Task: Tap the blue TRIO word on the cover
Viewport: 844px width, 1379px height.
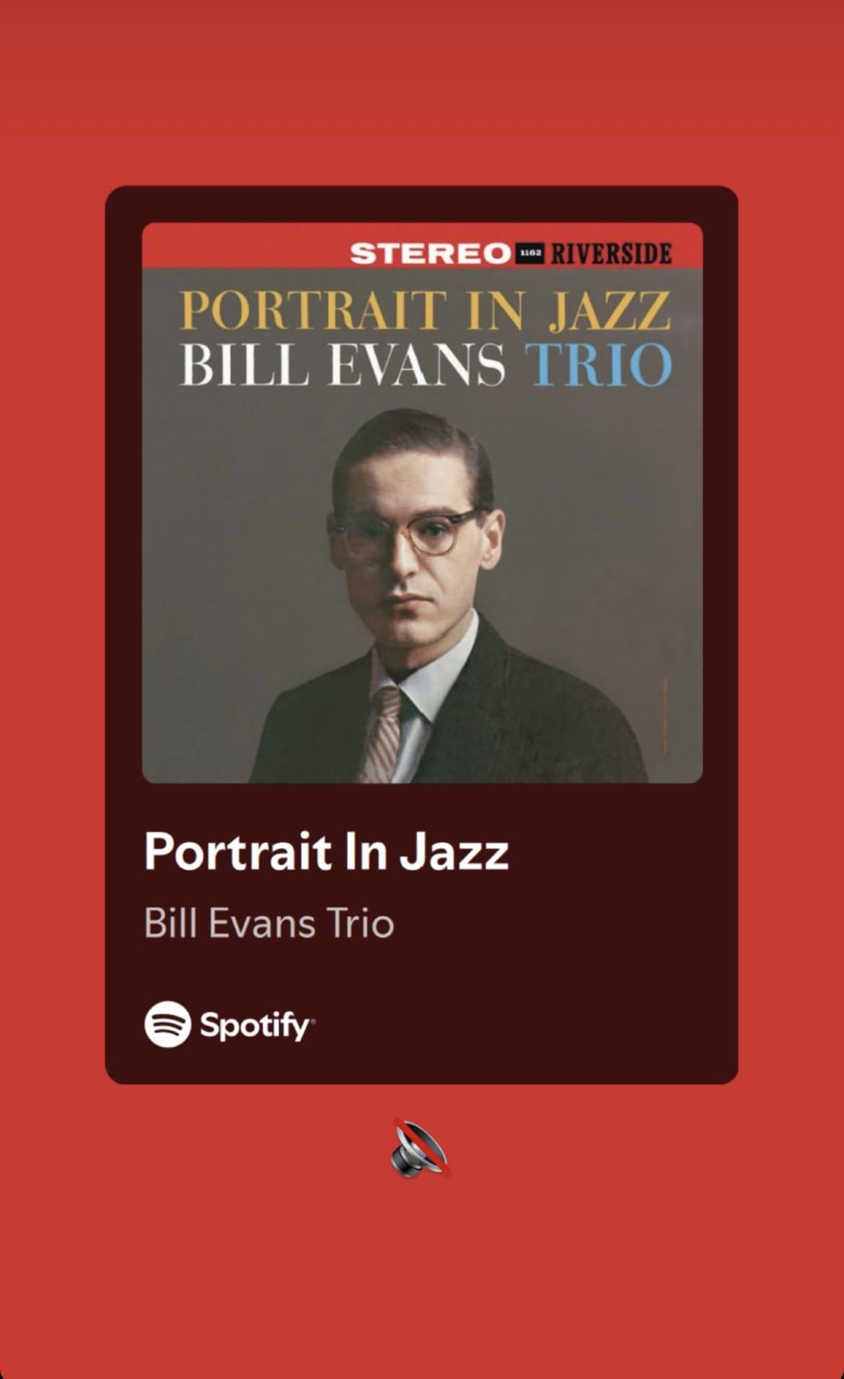Action: pos(598,364)
